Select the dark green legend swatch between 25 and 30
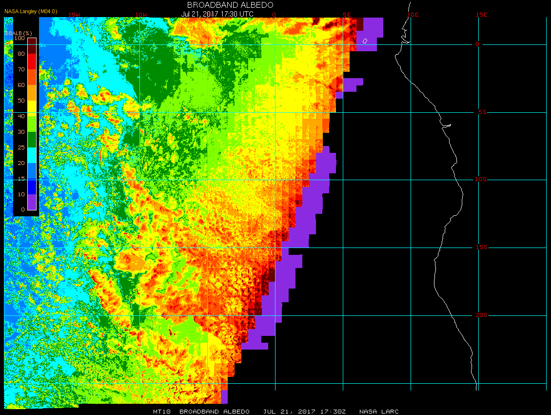The width and height of the screenshot is (551, 415). point(32,139)
